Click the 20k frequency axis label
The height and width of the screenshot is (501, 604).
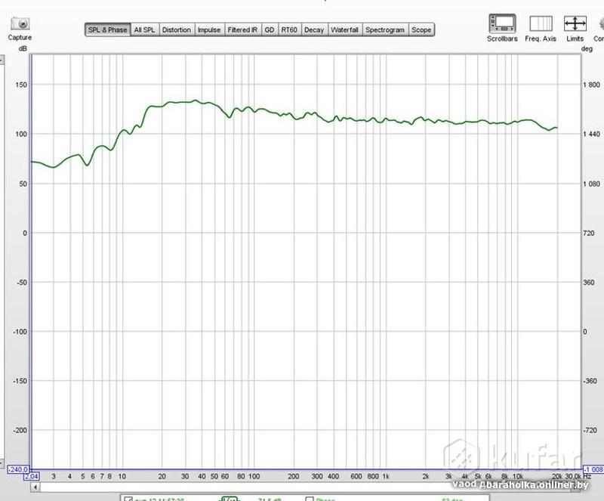[x=557, y=476]
